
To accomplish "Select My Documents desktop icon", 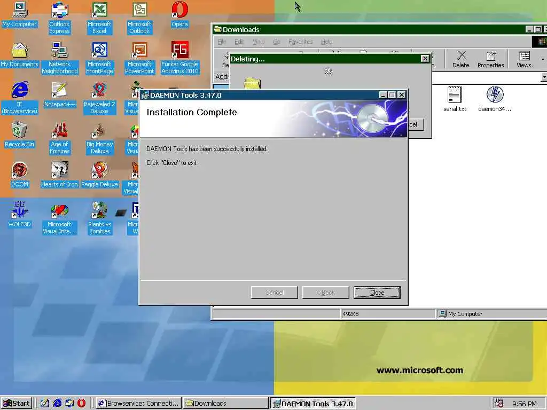I will click(19, 55).
